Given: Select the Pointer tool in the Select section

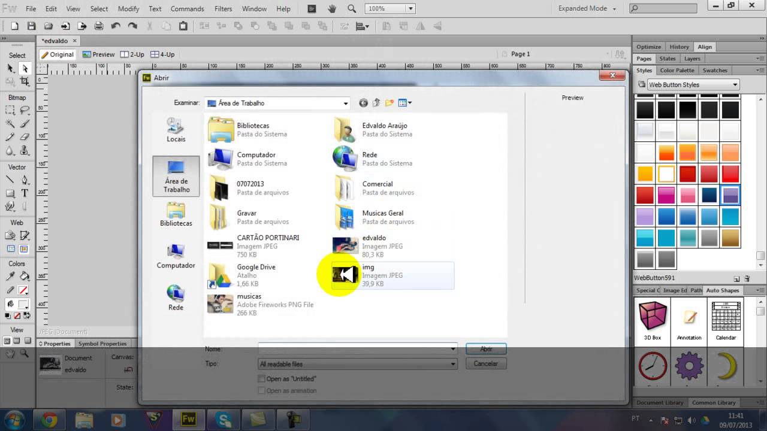Looking at the screenshot, I should pyautogui.click(x=10, y=68).
